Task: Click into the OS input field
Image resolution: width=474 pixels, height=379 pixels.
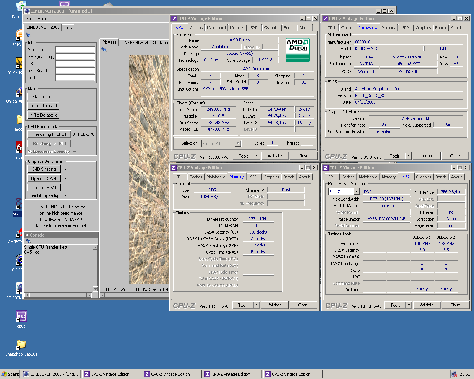Action: pos(75,64)
